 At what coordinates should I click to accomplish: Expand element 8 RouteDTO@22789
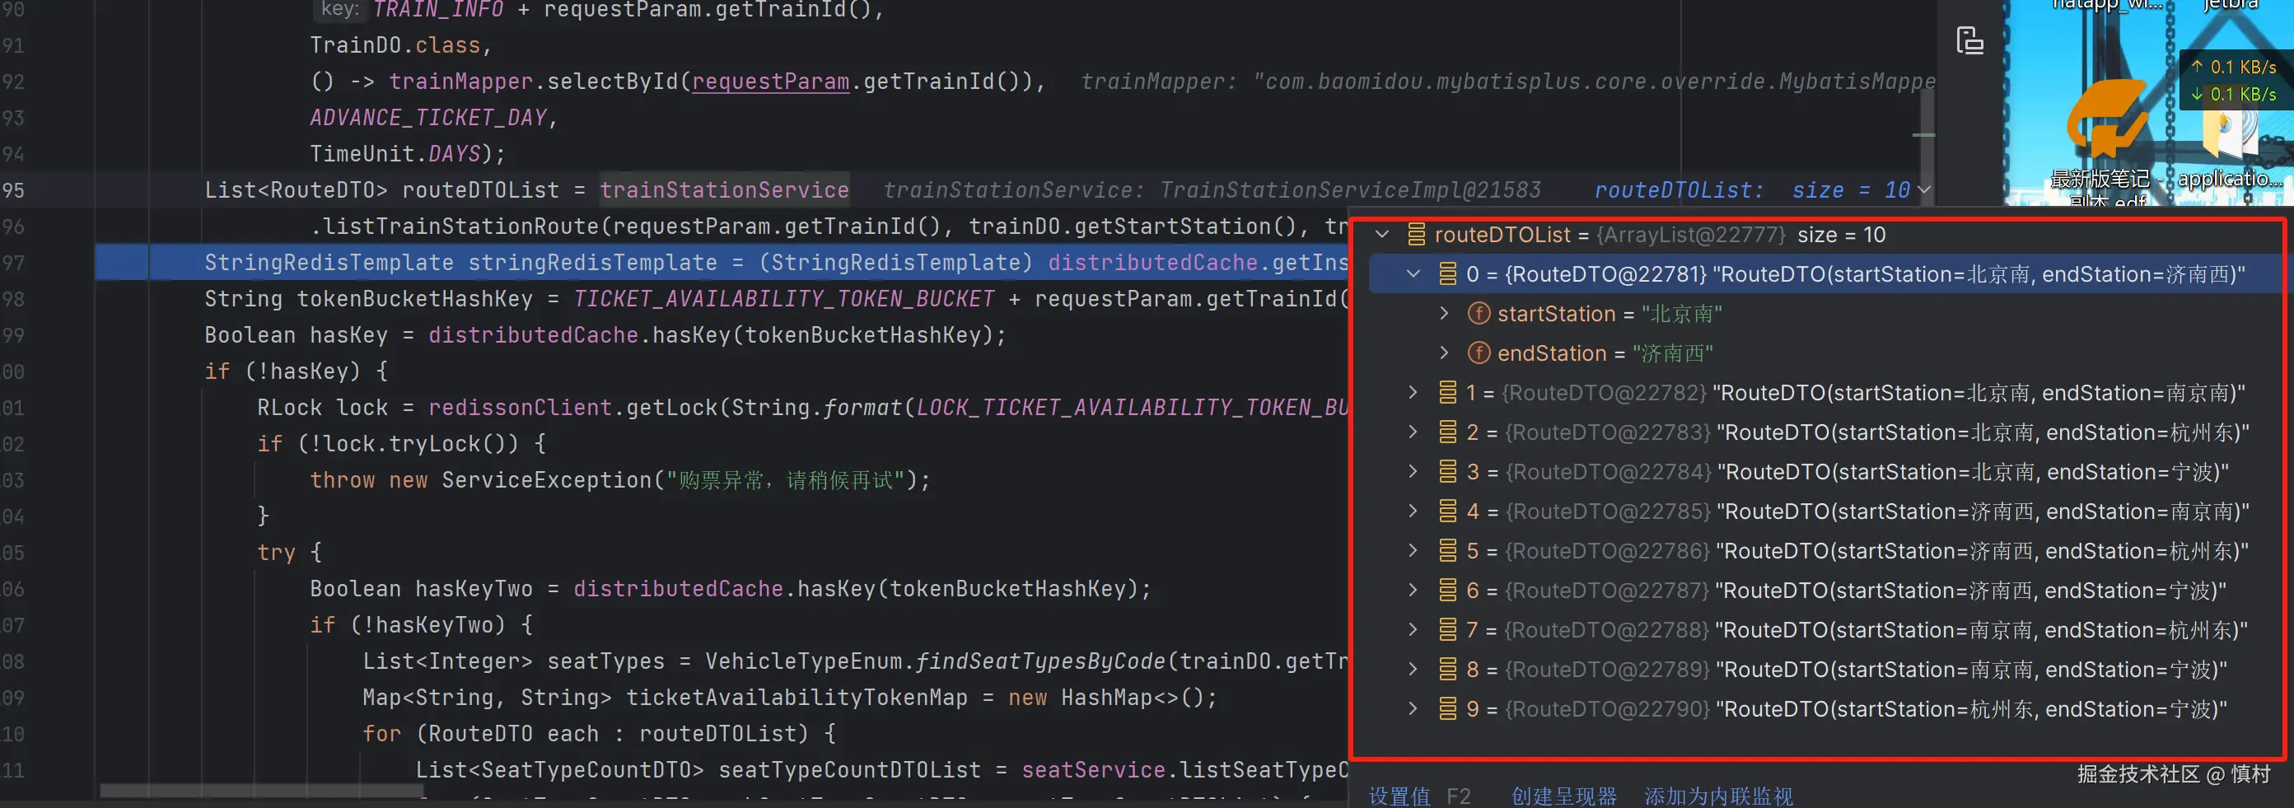(1413, 670)
